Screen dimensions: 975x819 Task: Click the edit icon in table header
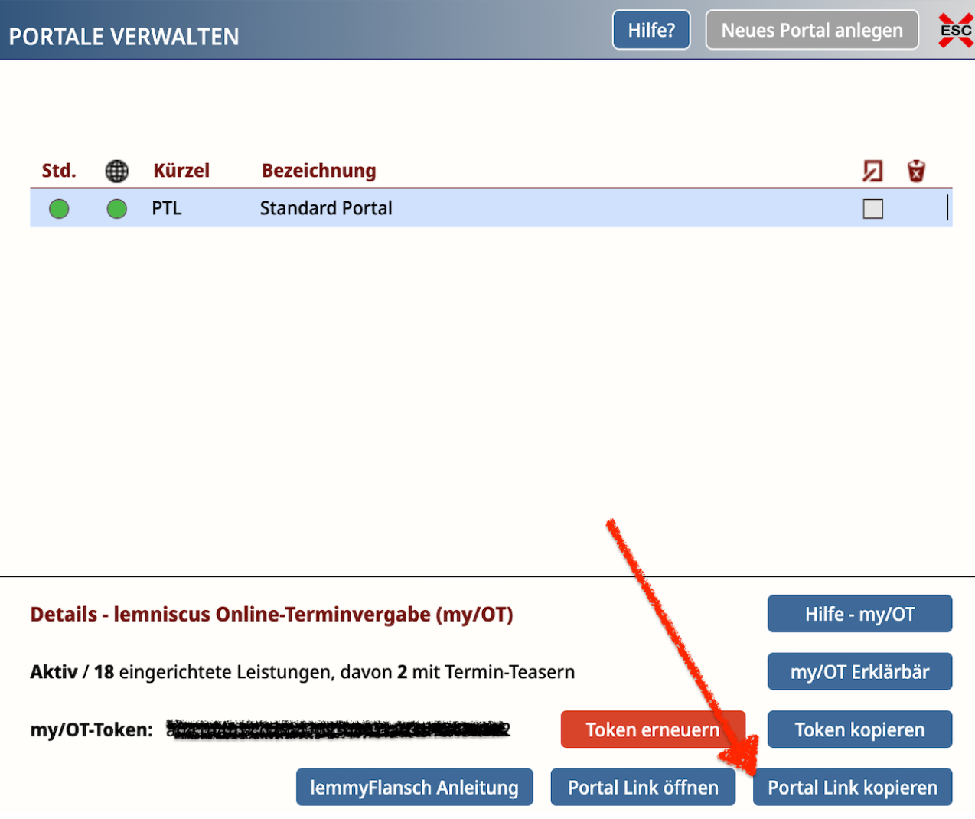[x=872, y=171]
